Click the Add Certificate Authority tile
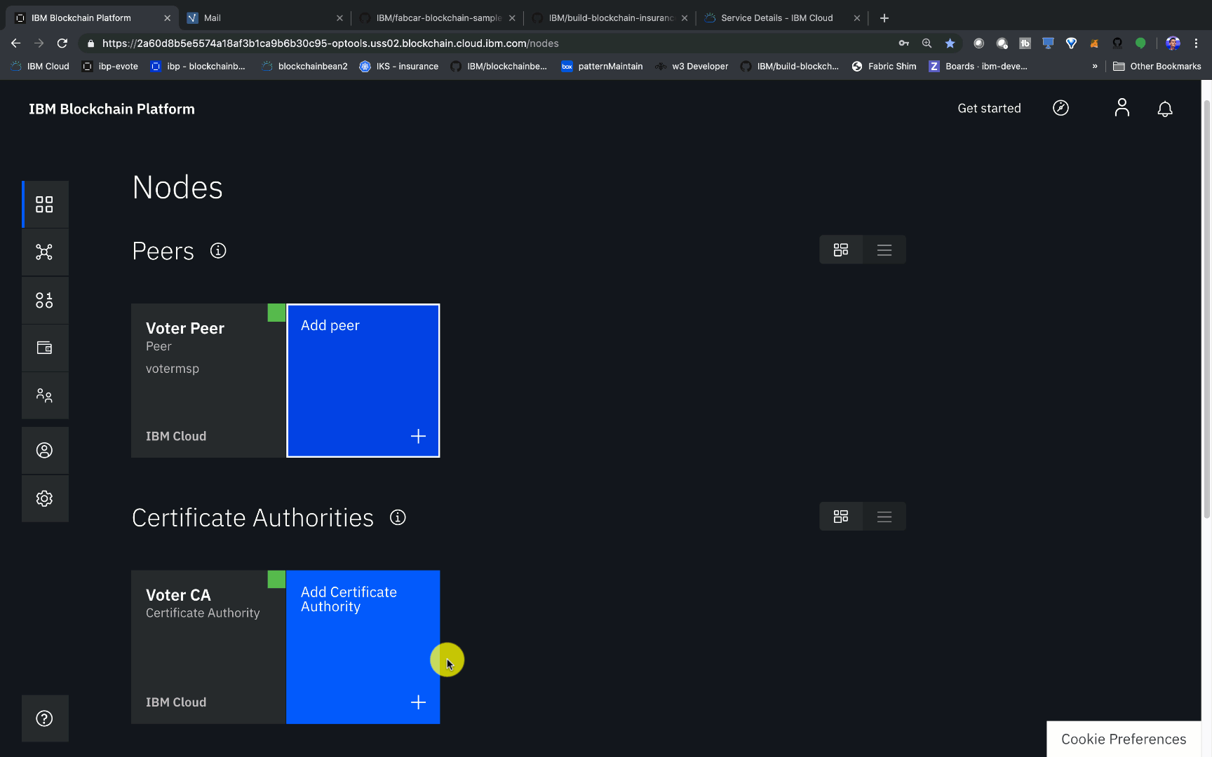This screenshot has width=1212, height=757. click(x=363, y=647)
